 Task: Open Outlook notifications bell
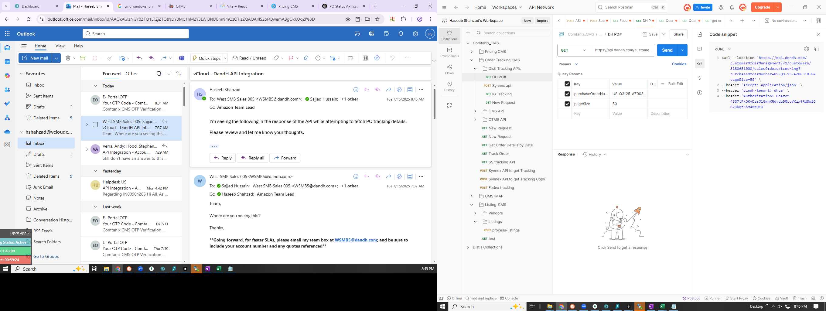pyautogui.click(x=401, y=34)
